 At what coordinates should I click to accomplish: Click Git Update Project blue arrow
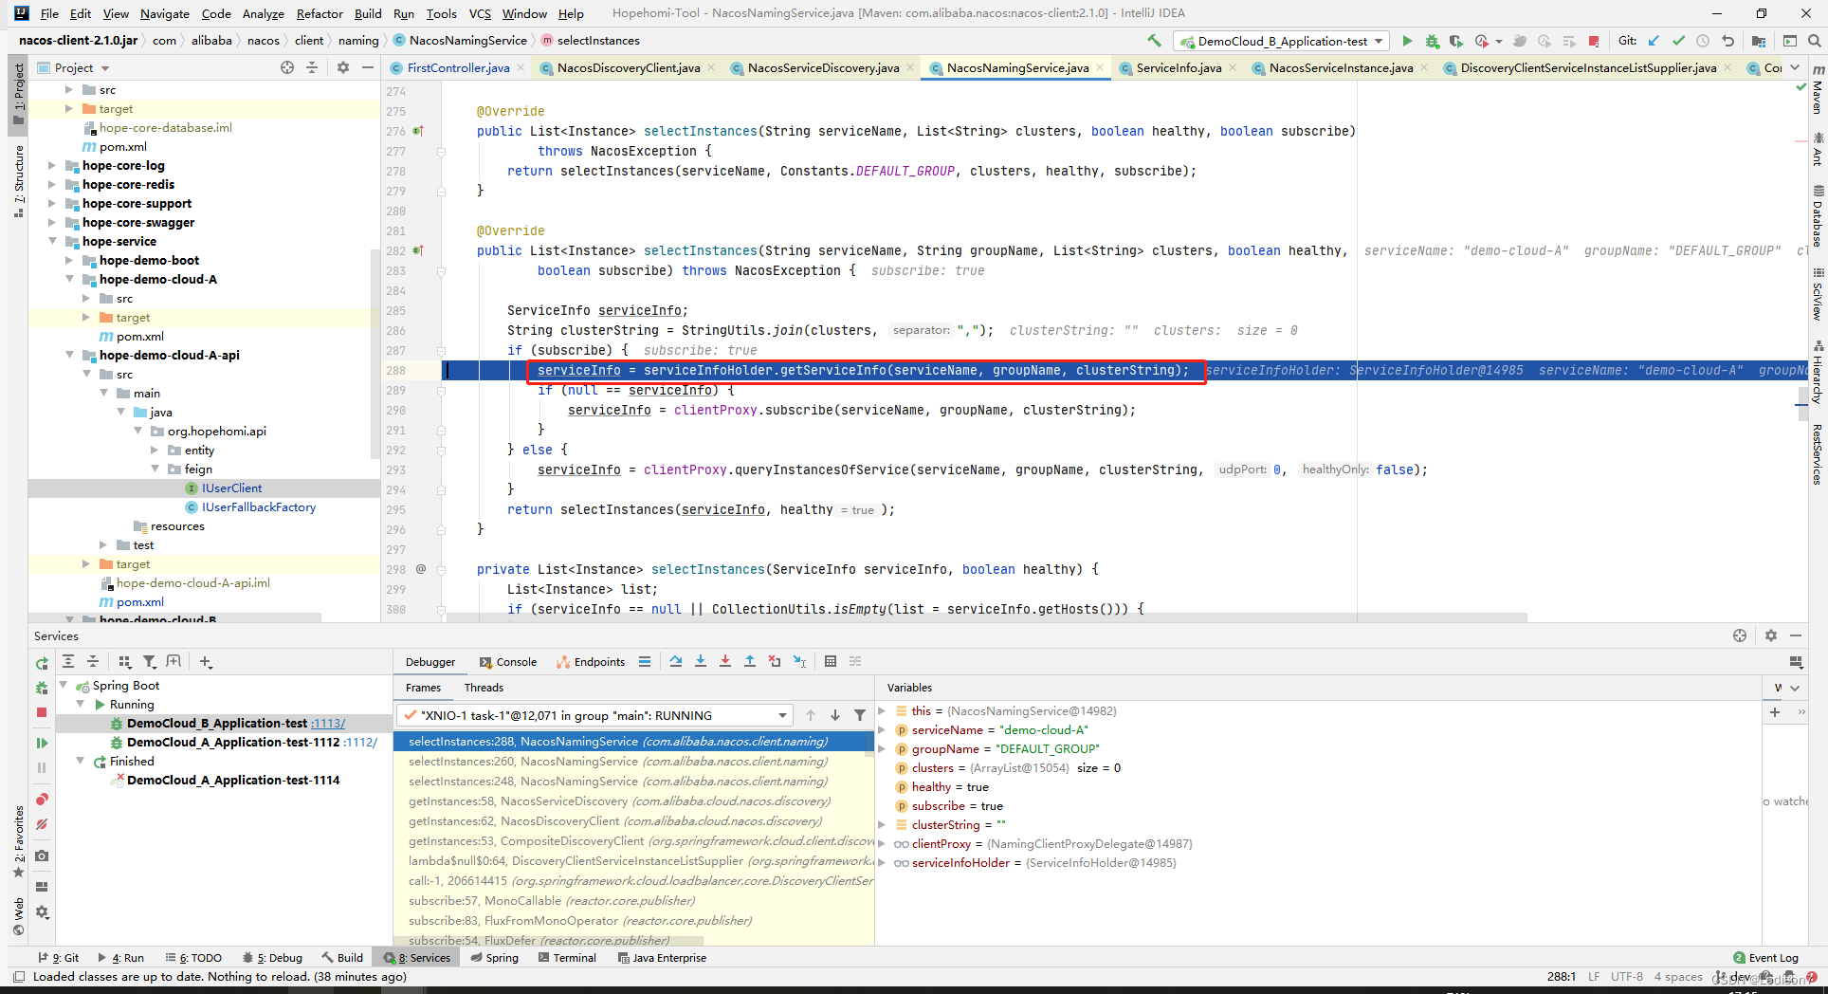[x=1654, y=41]
